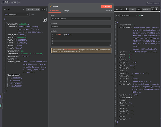Open Language dropdown JavaScript
This screenshot has height=127, width=161.
(x=81, y=27)
